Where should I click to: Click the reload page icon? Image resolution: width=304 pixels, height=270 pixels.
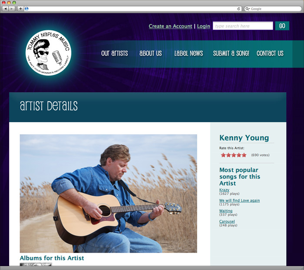[239, 9]
